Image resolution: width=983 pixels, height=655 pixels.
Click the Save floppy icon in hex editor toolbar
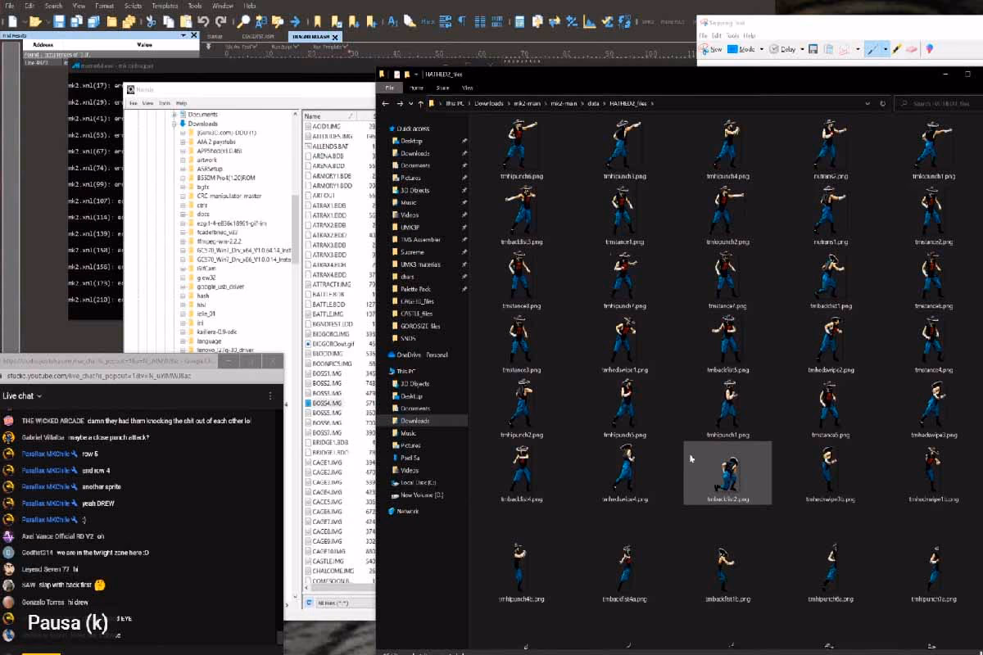tap(59, 22)
